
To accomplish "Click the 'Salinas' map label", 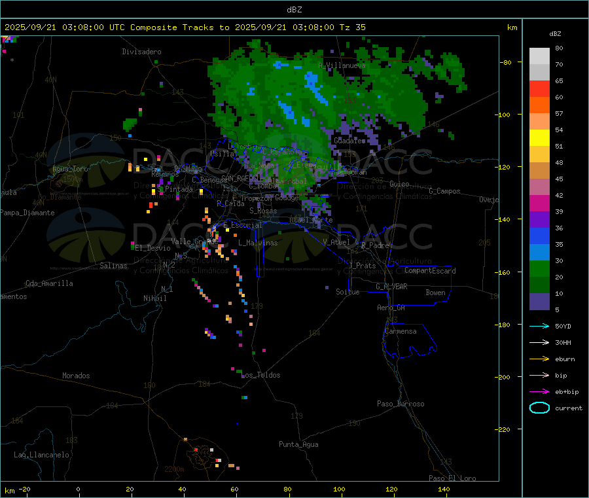I will pos(113,266).
